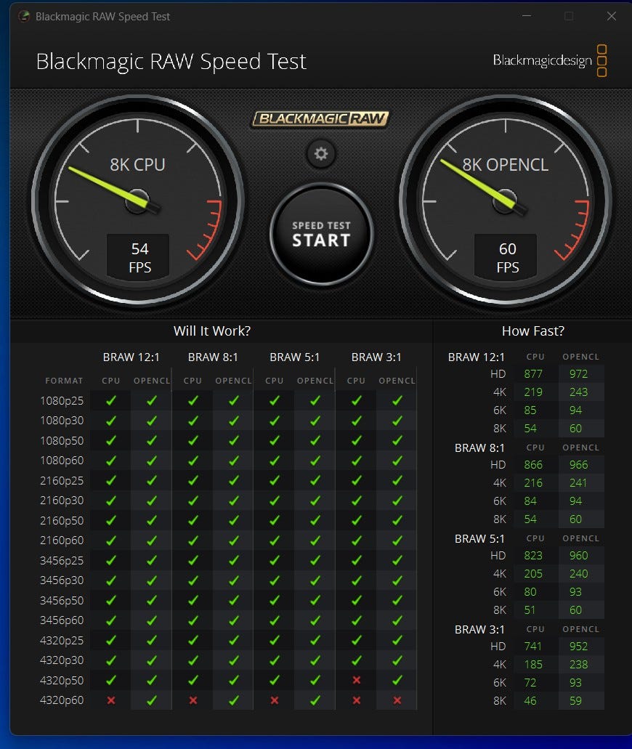
Task: Click checkmark for 2160p60 BRAW 8:1 CPU
Action: [193, 541]
